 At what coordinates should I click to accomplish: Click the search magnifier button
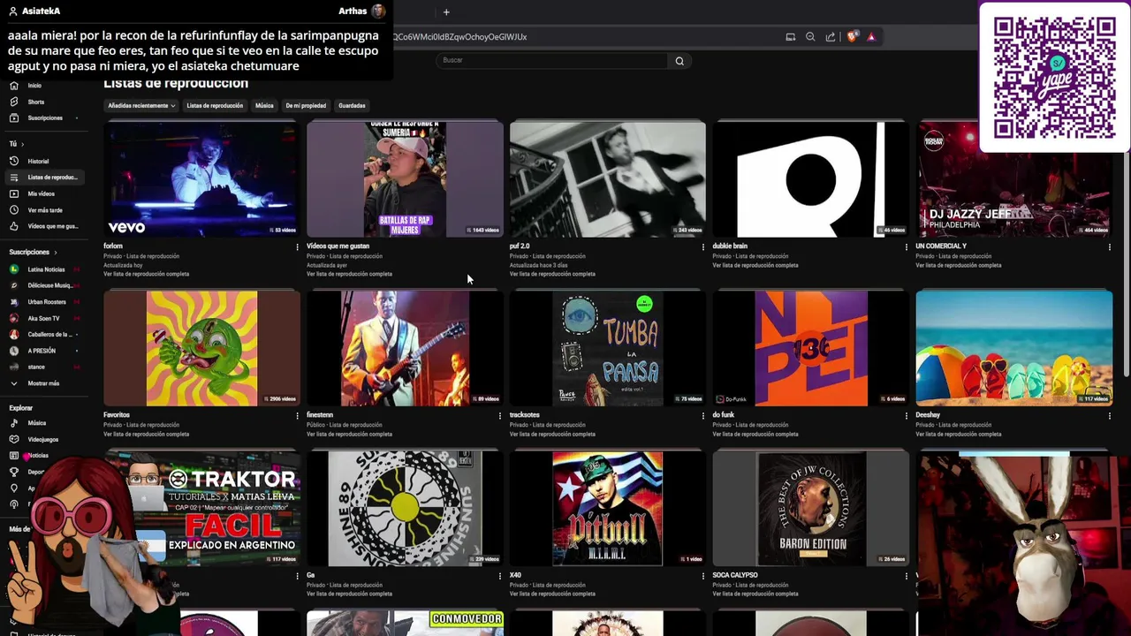point(679,61)
